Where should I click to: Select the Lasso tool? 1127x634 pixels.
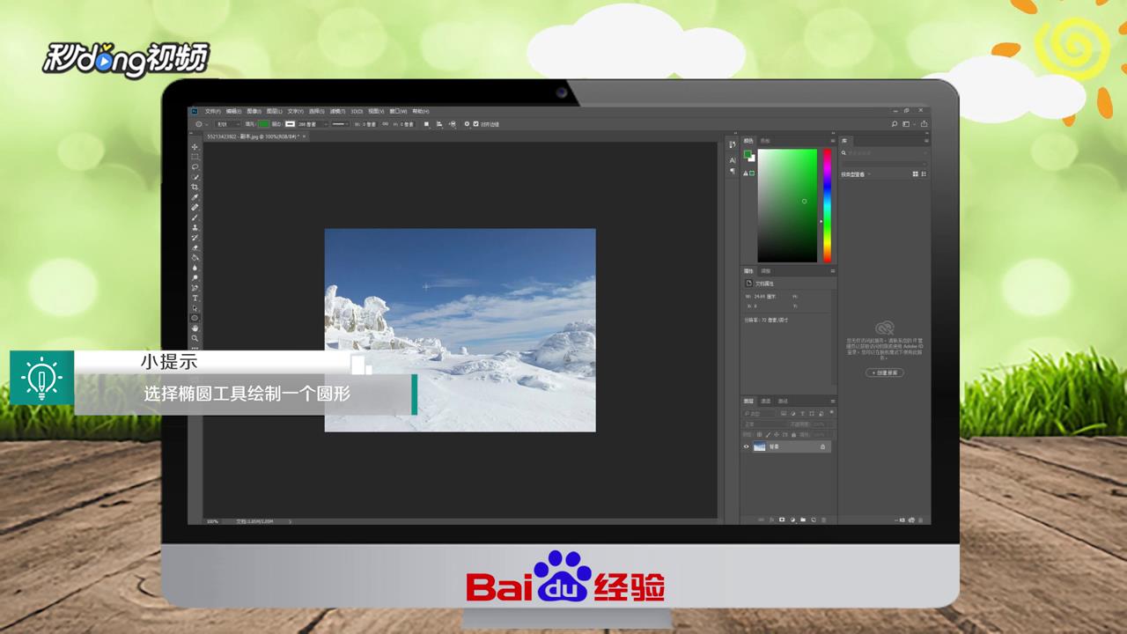[x=195, y=166]
